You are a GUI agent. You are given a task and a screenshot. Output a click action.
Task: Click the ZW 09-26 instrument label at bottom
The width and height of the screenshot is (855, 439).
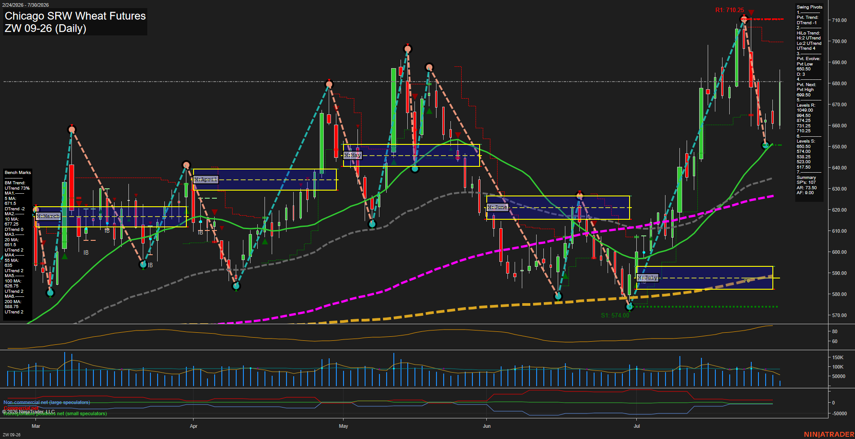(12, 435)
